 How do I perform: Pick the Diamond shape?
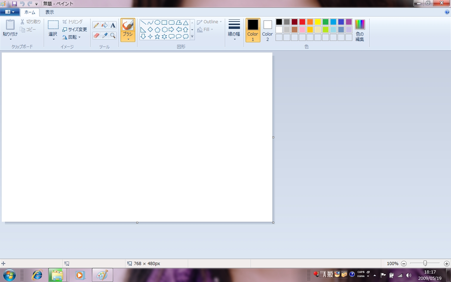click(150, 30)
